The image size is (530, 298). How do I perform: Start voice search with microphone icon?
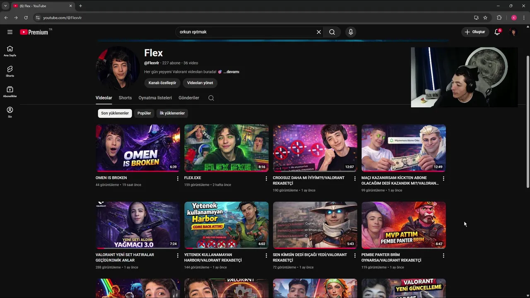[x=351, y=32]
